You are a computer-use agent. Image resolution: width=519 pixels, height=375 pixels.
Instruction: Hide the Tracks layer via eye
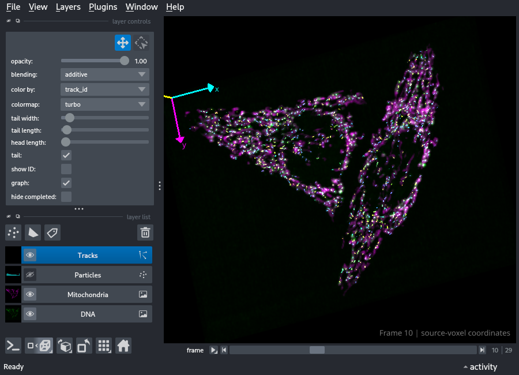click(30, 255)
